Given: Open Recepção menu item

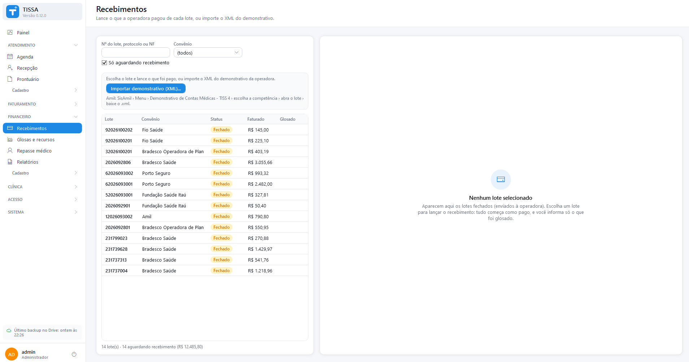Looking at the screenshot, I should tap(43, 68).
